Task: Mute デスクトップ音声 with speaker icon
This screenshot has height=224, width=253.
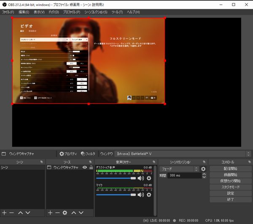Action: click(x=141, y=178)
